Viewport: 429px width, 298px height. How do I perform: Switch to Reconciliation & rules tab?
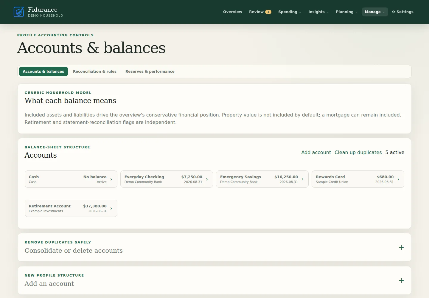click(95, 72)
